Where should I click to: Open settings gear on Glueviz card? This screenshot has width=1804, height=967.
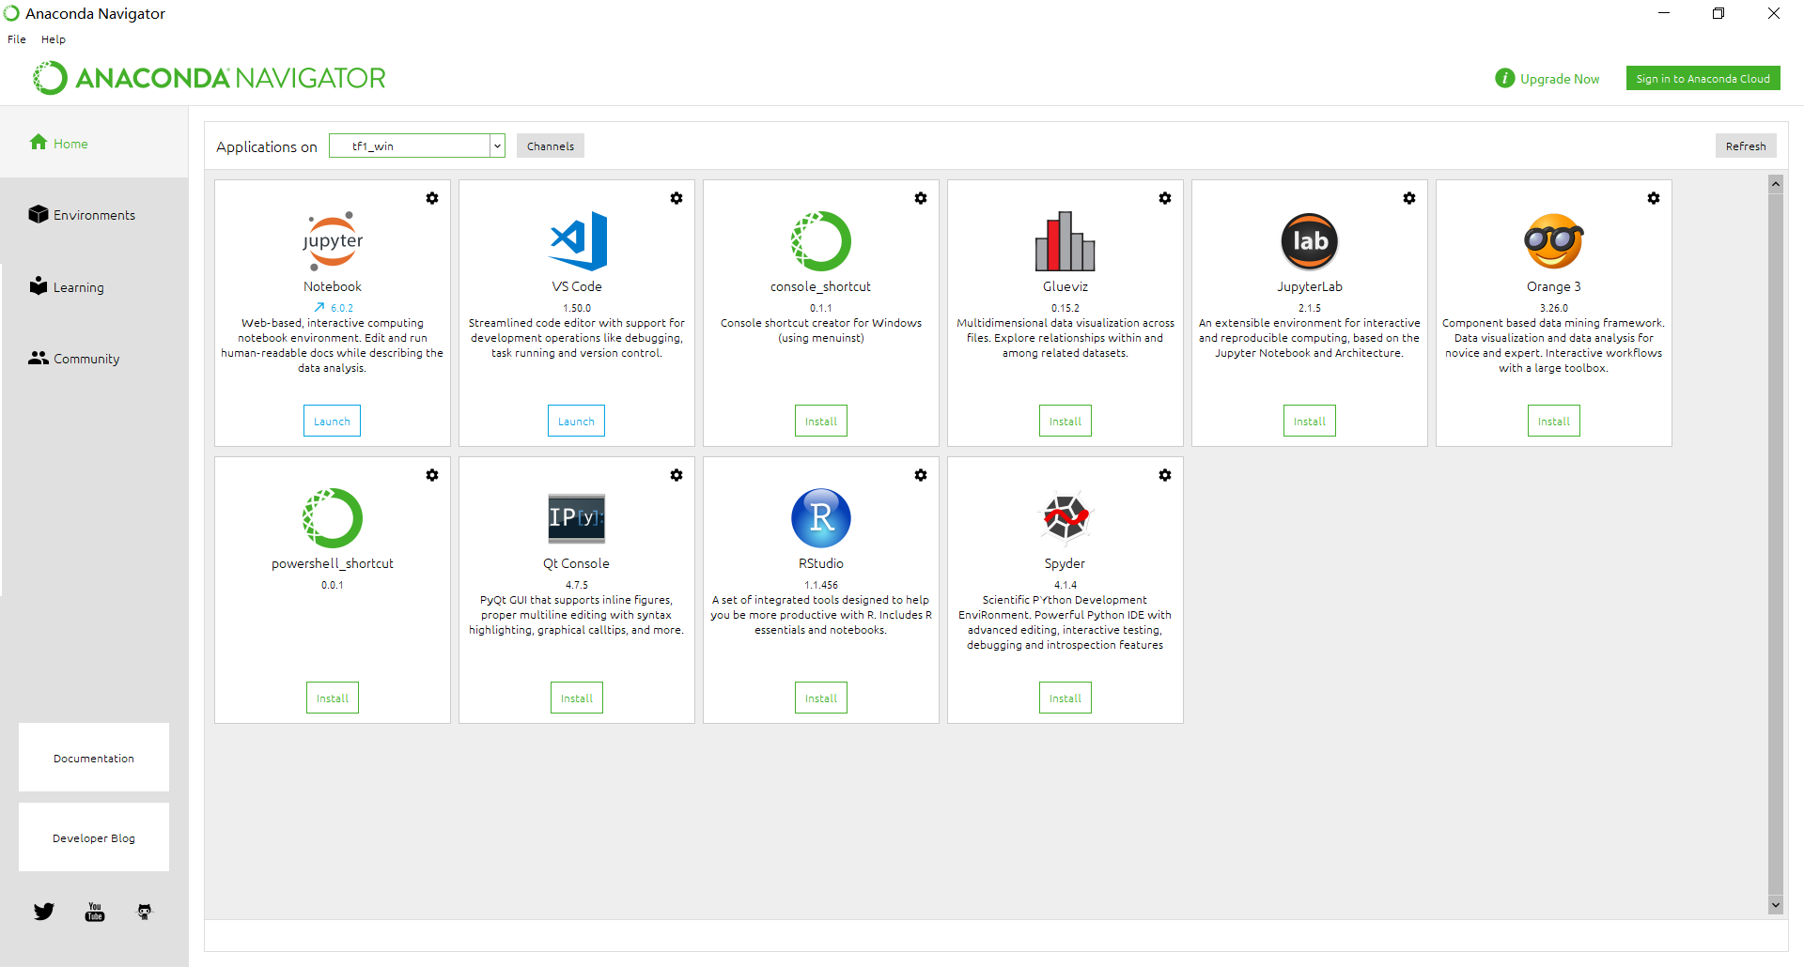tap(1165, 198)
